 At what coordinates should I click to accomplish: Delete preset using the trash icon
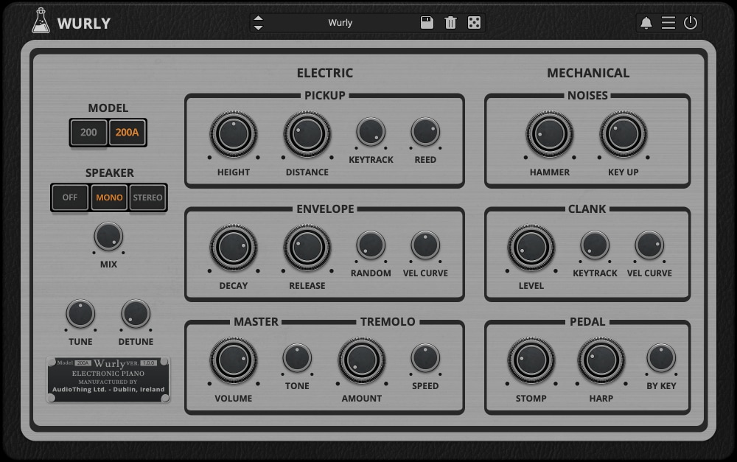pos(450,23)
